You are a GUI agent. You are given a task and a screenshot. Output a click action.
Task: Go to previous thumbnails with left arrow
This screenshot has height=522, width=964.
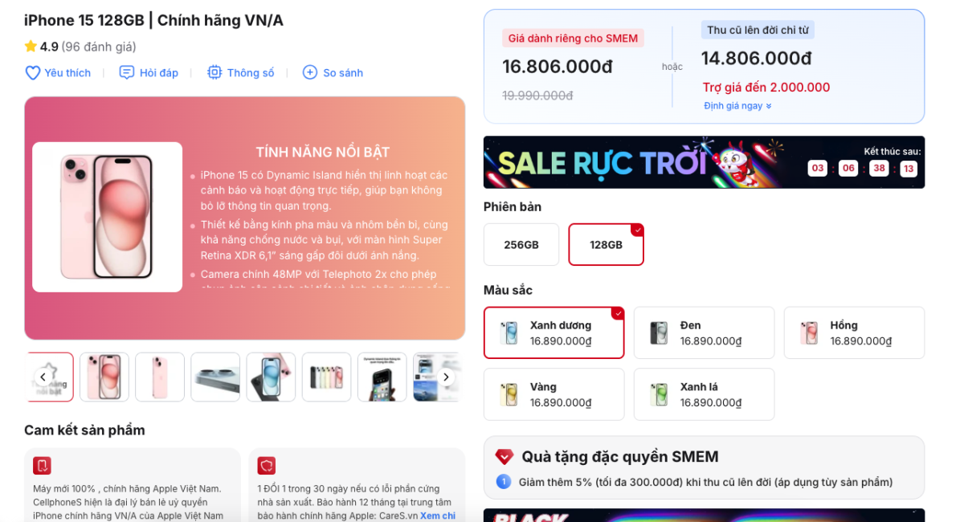tap(43, 377)
